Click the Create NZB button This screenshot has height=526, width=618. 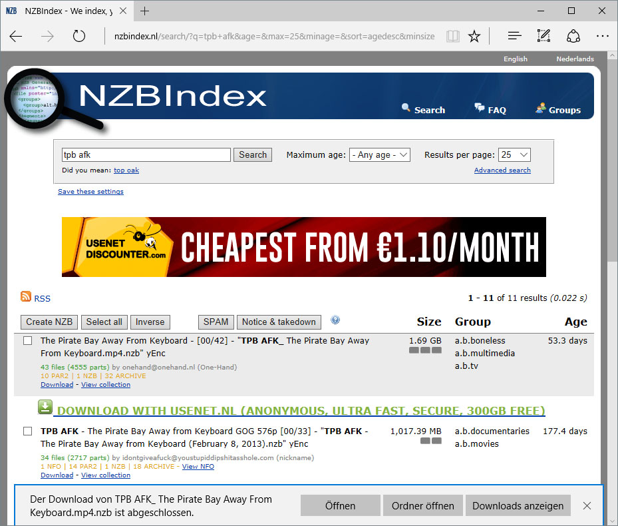(49, 322)
